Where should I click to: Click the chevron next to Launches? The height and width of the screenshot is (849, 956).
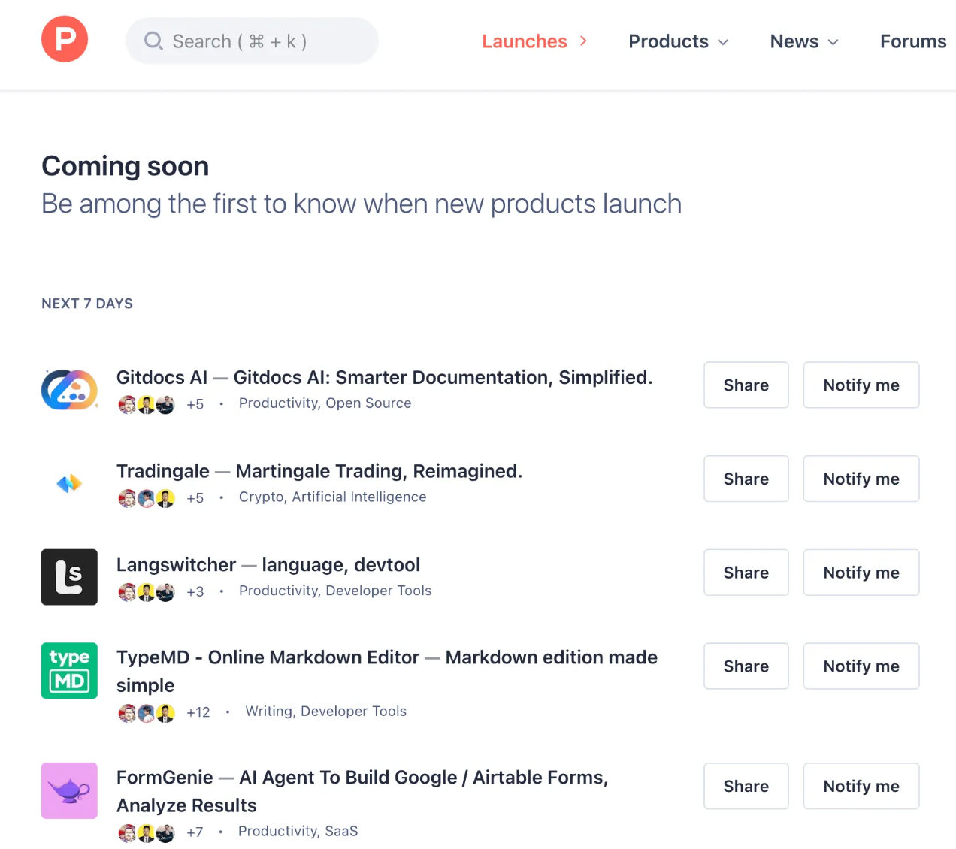583,41
